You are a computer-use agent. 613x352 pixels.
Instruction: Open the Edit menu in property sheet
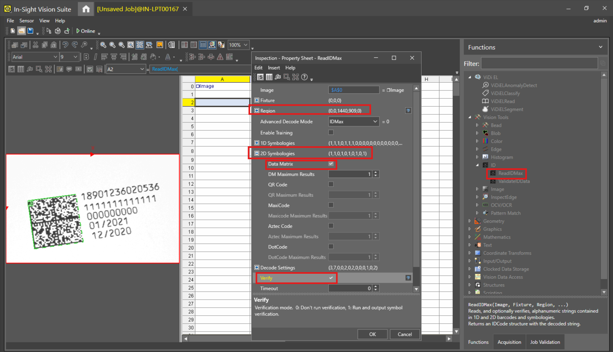tap(258, 68)
